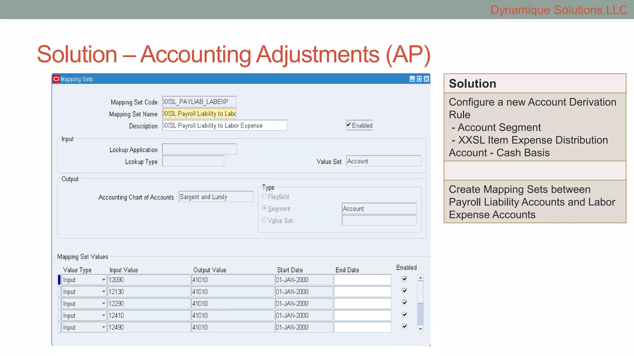Viewport: 634px width, 356px height.
Task: Select the Value Set radio button
Action: (x=264, y=220)
